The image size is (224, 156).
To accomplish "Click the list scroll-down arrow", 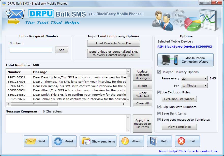I will [x=128, y=100].
